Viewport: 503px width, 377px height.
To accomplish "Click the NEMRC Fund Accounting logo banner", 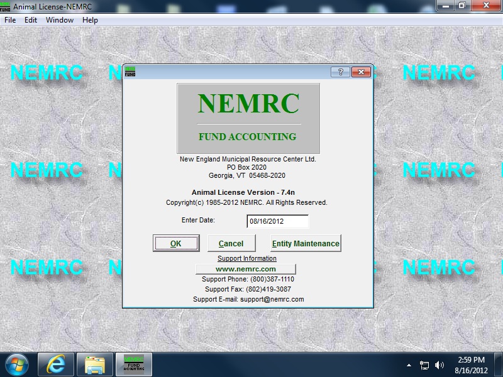I will [x=248, y=119].
